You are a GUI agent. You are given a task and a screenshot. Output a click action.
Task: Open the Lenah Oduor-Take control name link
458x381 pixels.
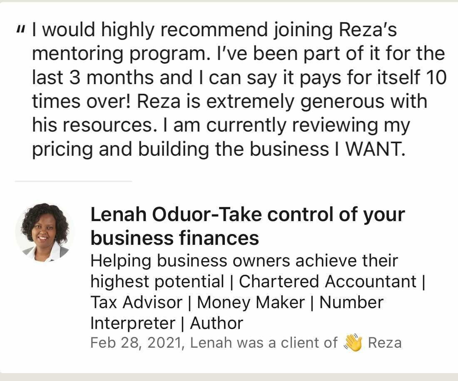click(247, 215)
